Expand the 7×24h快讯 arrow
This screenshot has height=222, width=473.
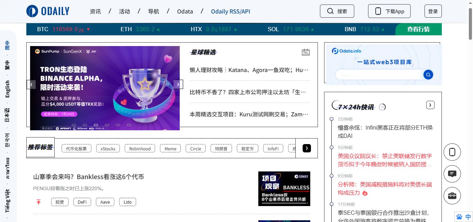tap(430, 105)
